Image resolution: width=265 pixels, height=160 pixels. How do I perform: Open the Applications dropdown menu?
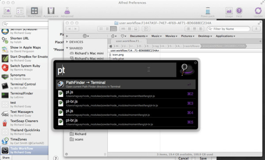pyautogui.click(x=225, y=36)
